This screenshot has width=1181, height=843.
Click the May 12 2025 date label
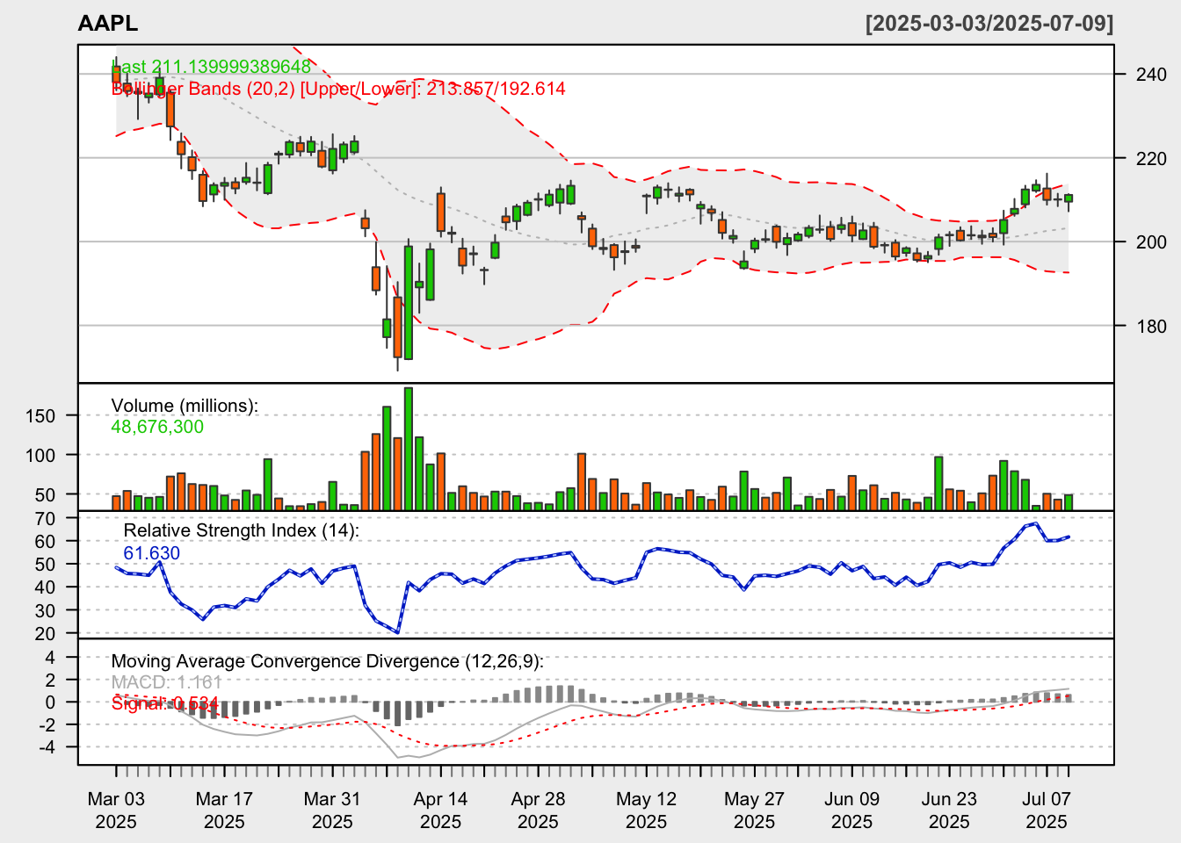[x=646, y=811]
